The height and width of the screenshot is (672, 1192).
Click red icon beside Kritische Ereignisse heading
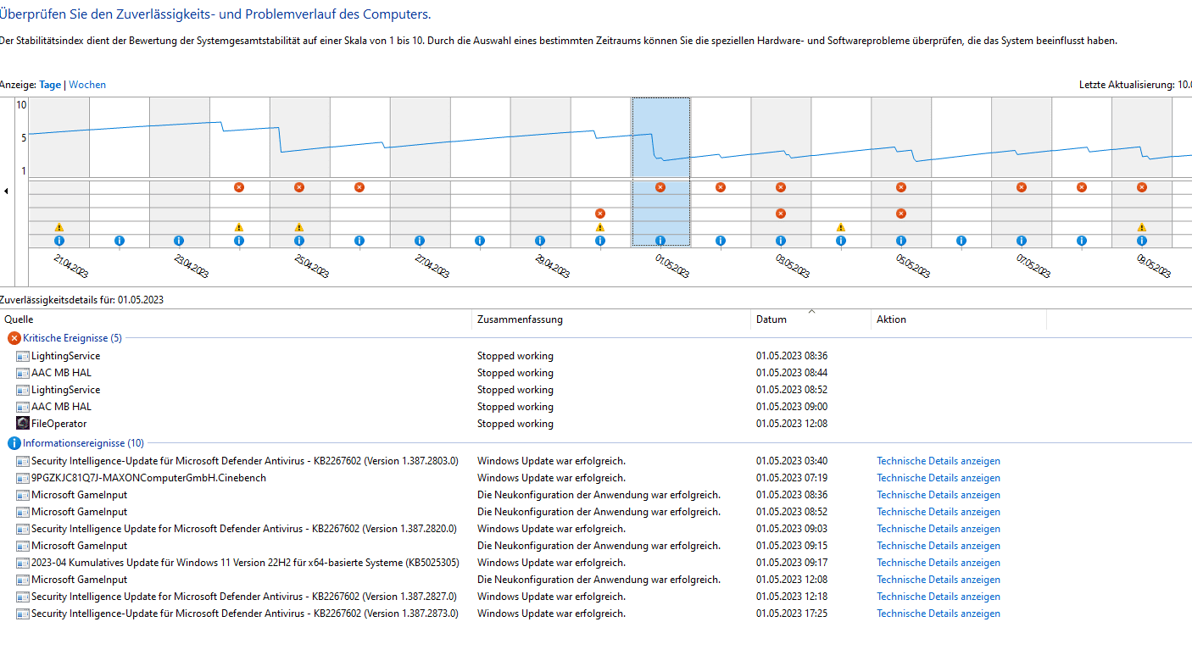tap(14, 338)
